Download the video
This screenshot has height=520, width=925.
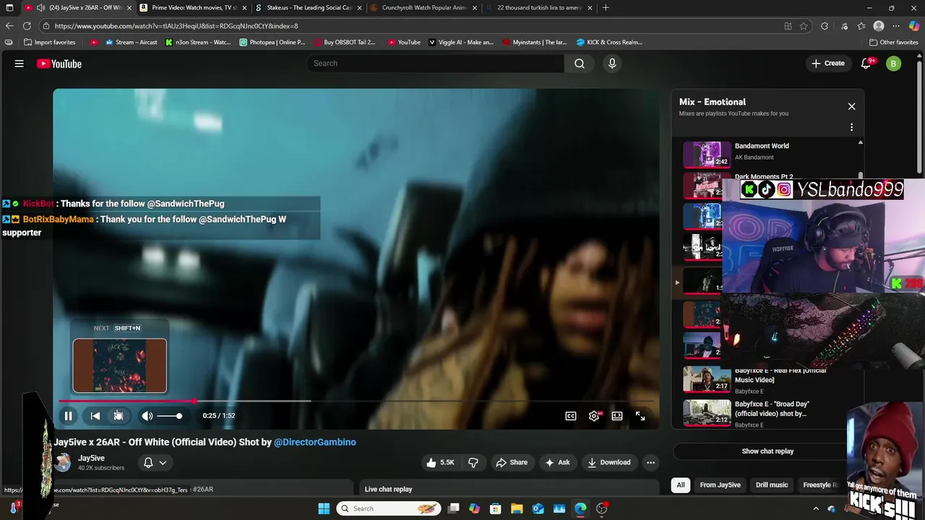tap(609, 462)
